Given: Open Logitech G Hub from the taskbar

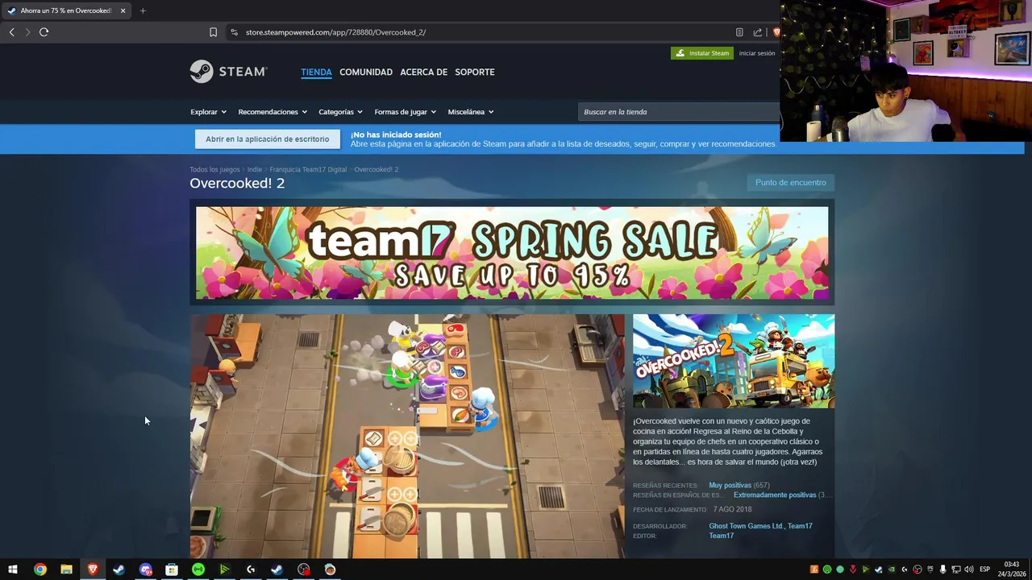Looking at the screenshot, I should [x=251, y=570].
